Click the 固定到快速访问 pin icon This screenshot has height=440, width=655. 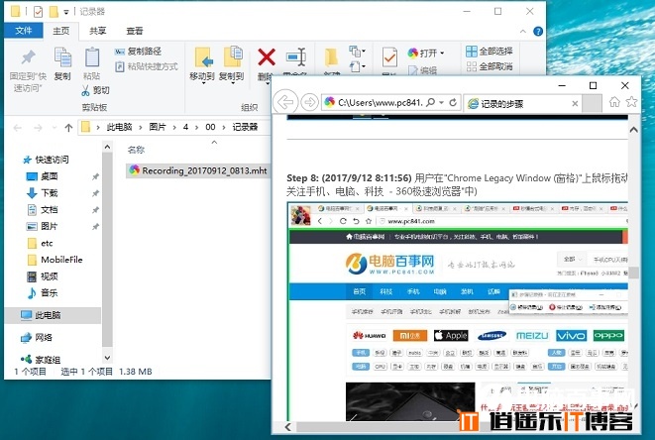(28, 57)
